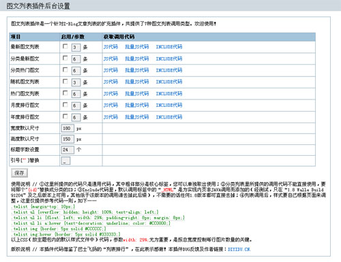Visit the DITIDU.CN author link
The height and width of the screenshot is (262, 341).
pos(239,249)
